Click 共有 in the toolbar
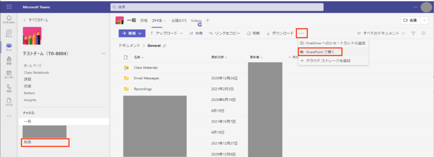 [196, 33]
